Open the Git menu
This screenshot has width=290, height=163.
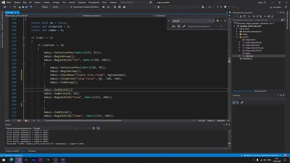30,2
